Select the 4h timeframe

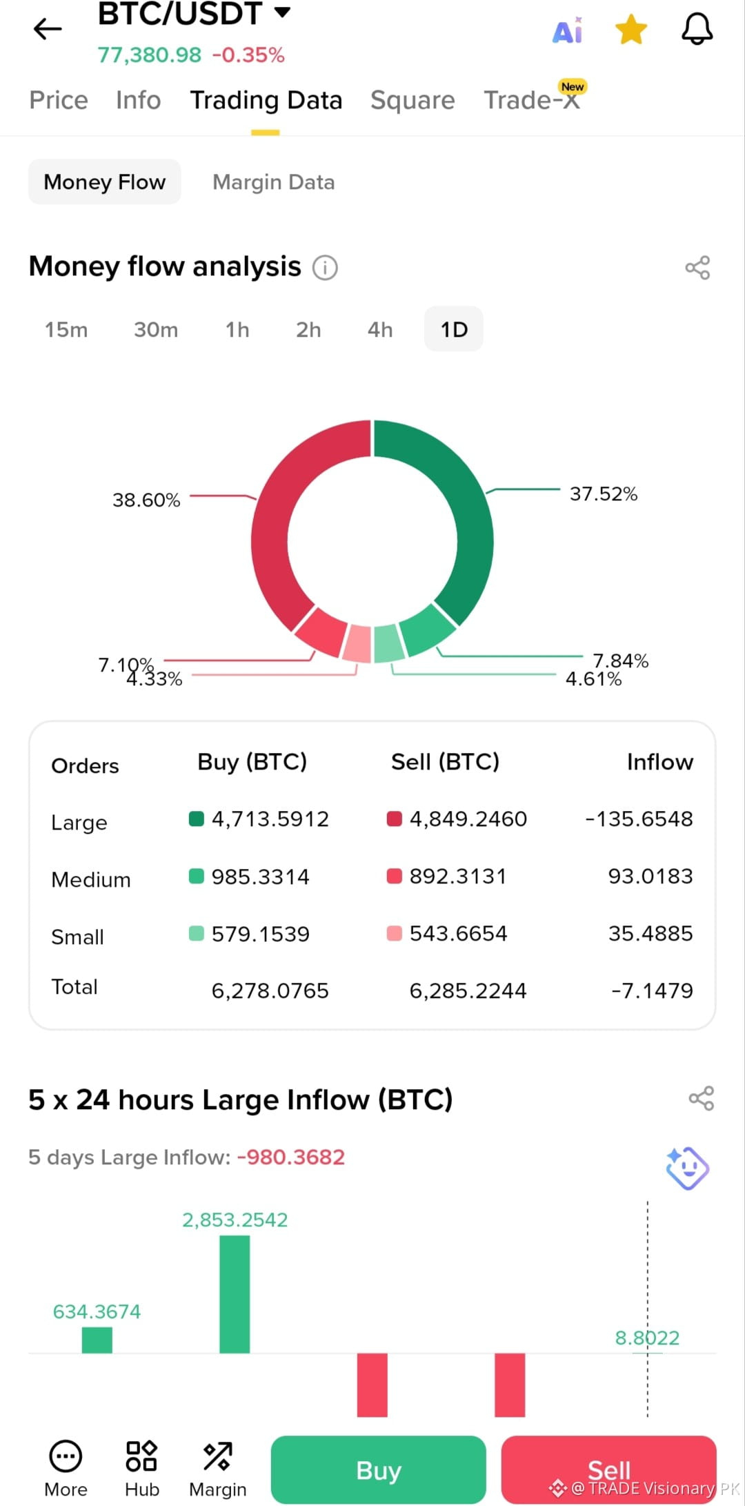[x=380, y=329]
